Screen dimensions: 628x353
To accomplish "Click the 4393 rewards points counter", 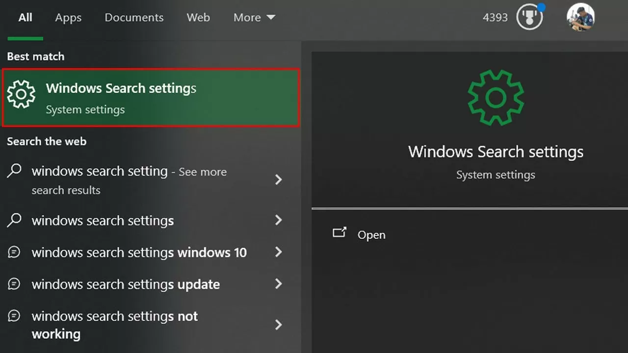I will click(x=495, y=18).
